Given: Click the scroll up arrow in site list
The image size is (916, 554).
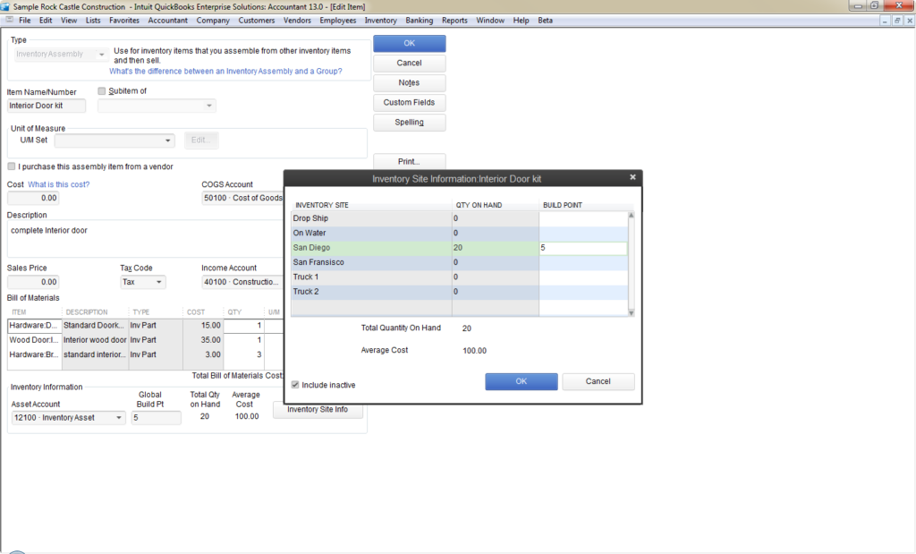Looking at the screenshot, I should (x=631, y=216).
